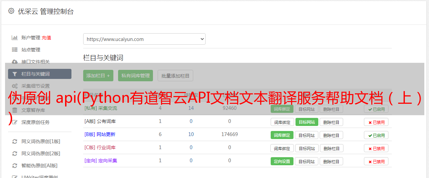The width and height of the screenshot is (429, 178).
Task: Click the filter icon in 栏目与关键词
Action: [15, 74]
